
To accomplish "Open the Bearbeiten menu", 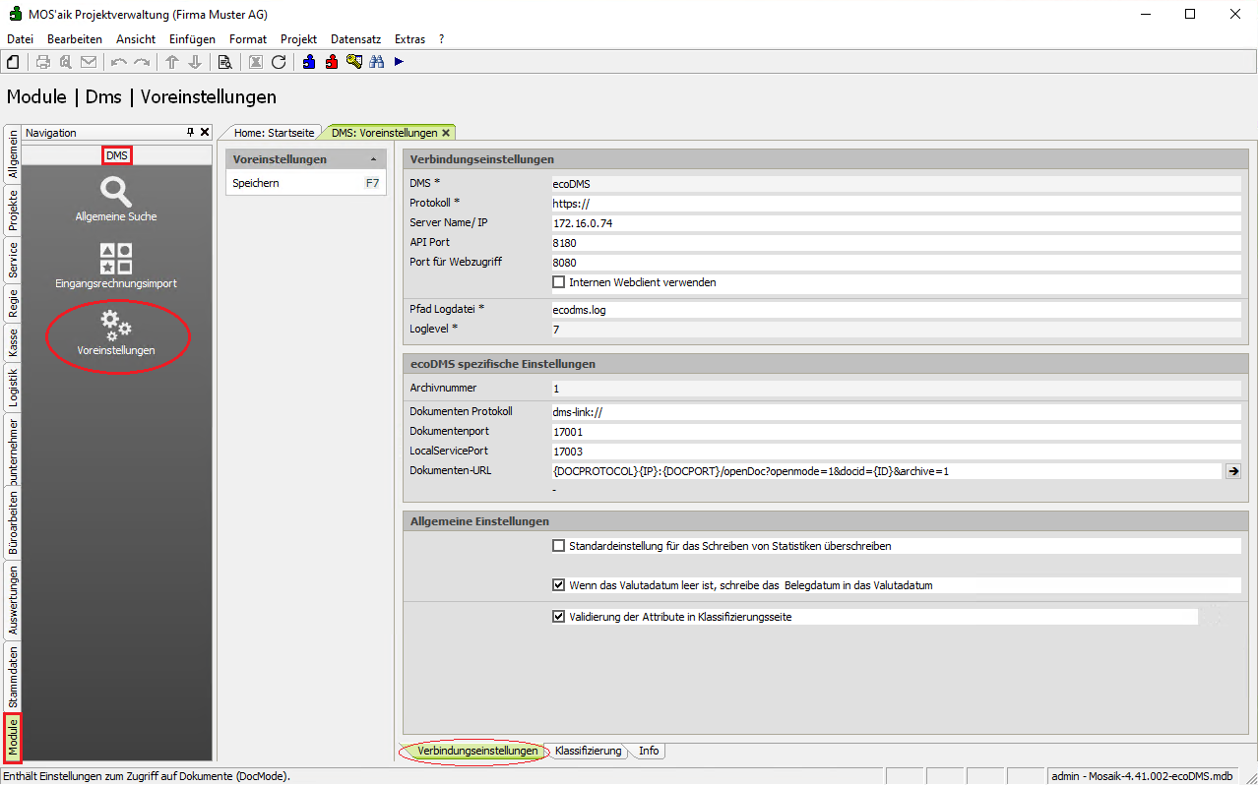I will click(75, 39).
